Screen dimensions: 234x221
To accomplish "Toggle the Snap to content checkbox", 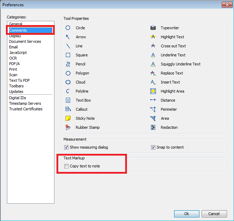I will [x=153, y=148].
